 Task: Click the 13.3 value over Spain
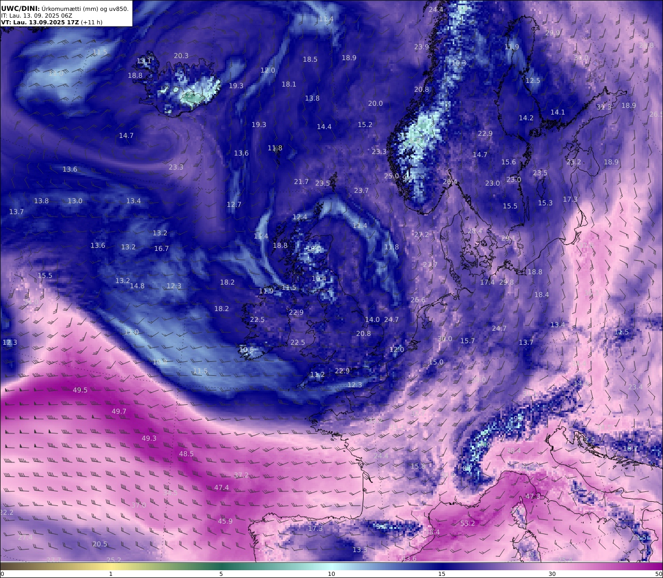coord(360,549)
